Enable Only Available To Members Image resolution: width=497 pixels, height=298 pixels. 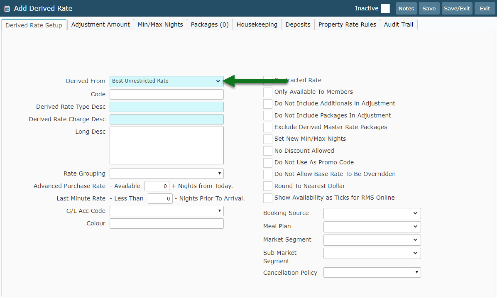click(x=268, y=92)
